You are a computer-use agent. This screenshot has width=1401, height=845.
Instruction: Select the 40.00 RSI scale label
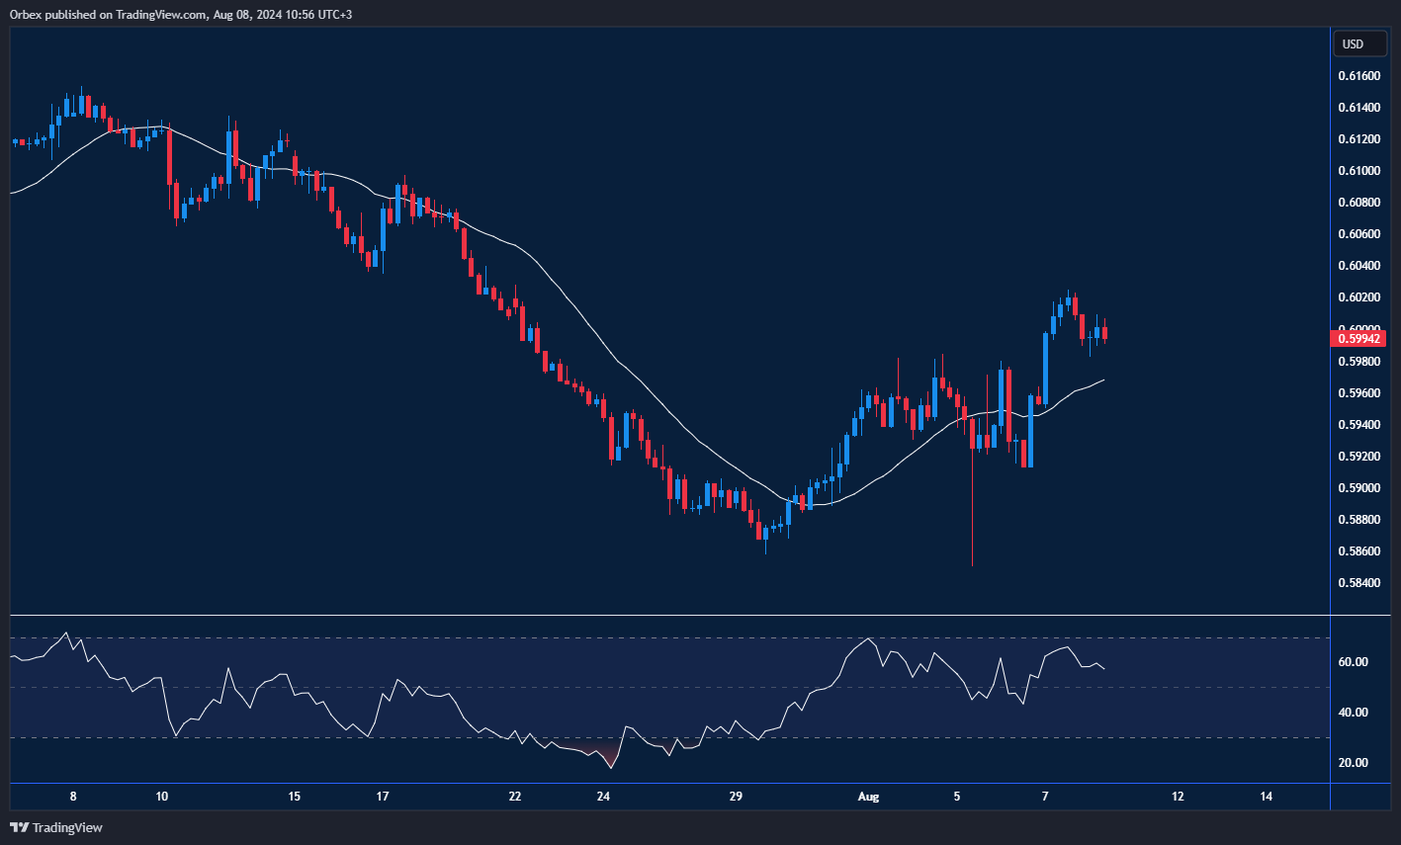(x=1354, y=713)
